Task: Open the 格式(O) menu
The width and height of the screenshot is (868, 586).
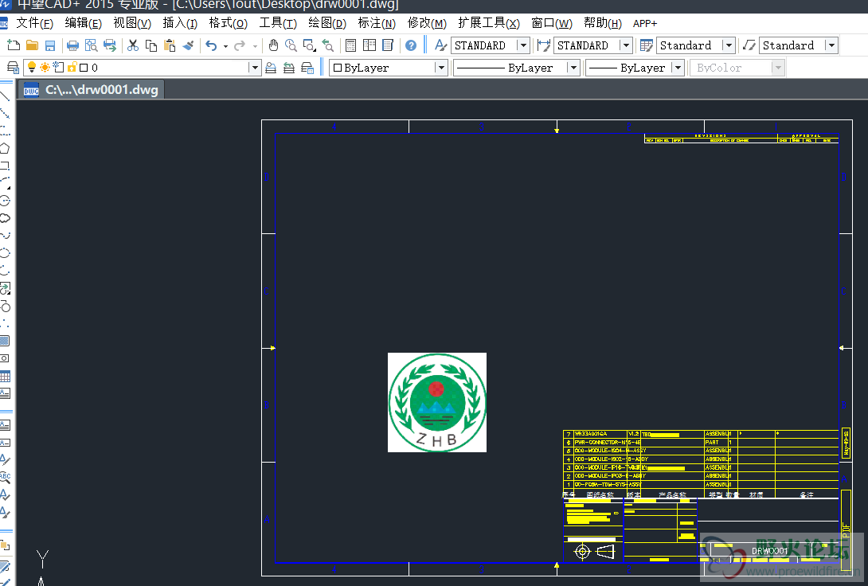Action: click(x=228, y=23)
